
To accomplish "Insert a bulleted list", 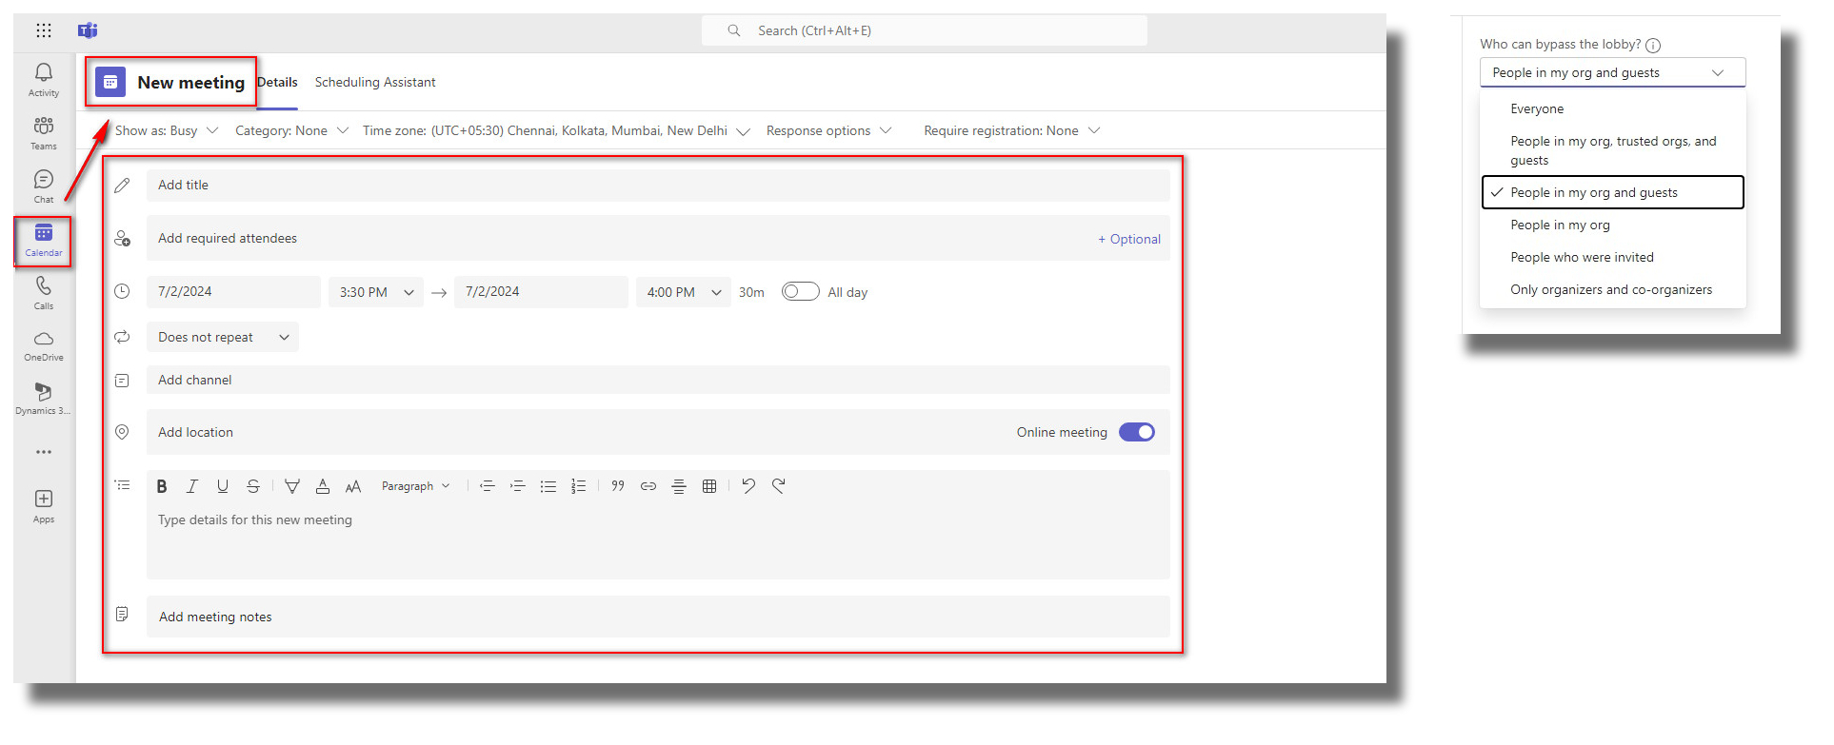I will pyautogui.click(x=548, y=486).
